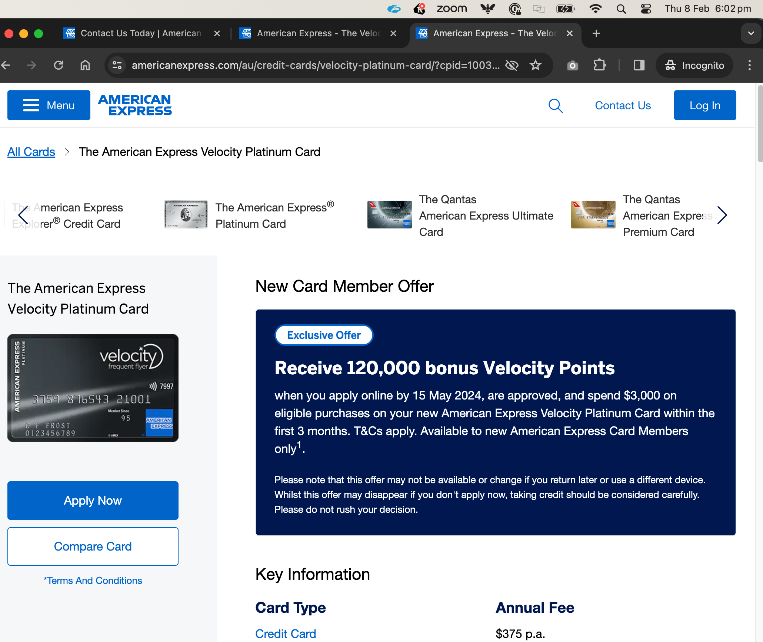Select The American Express Explorer Credit Card
The width and height of the screenshot is (763, 642).
68,215
